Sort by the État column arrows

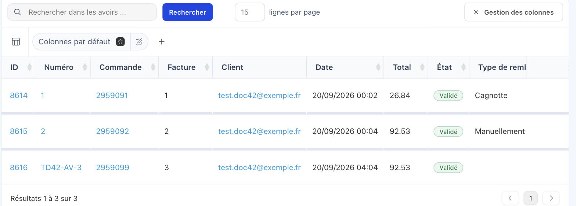(x=464, y=67)
